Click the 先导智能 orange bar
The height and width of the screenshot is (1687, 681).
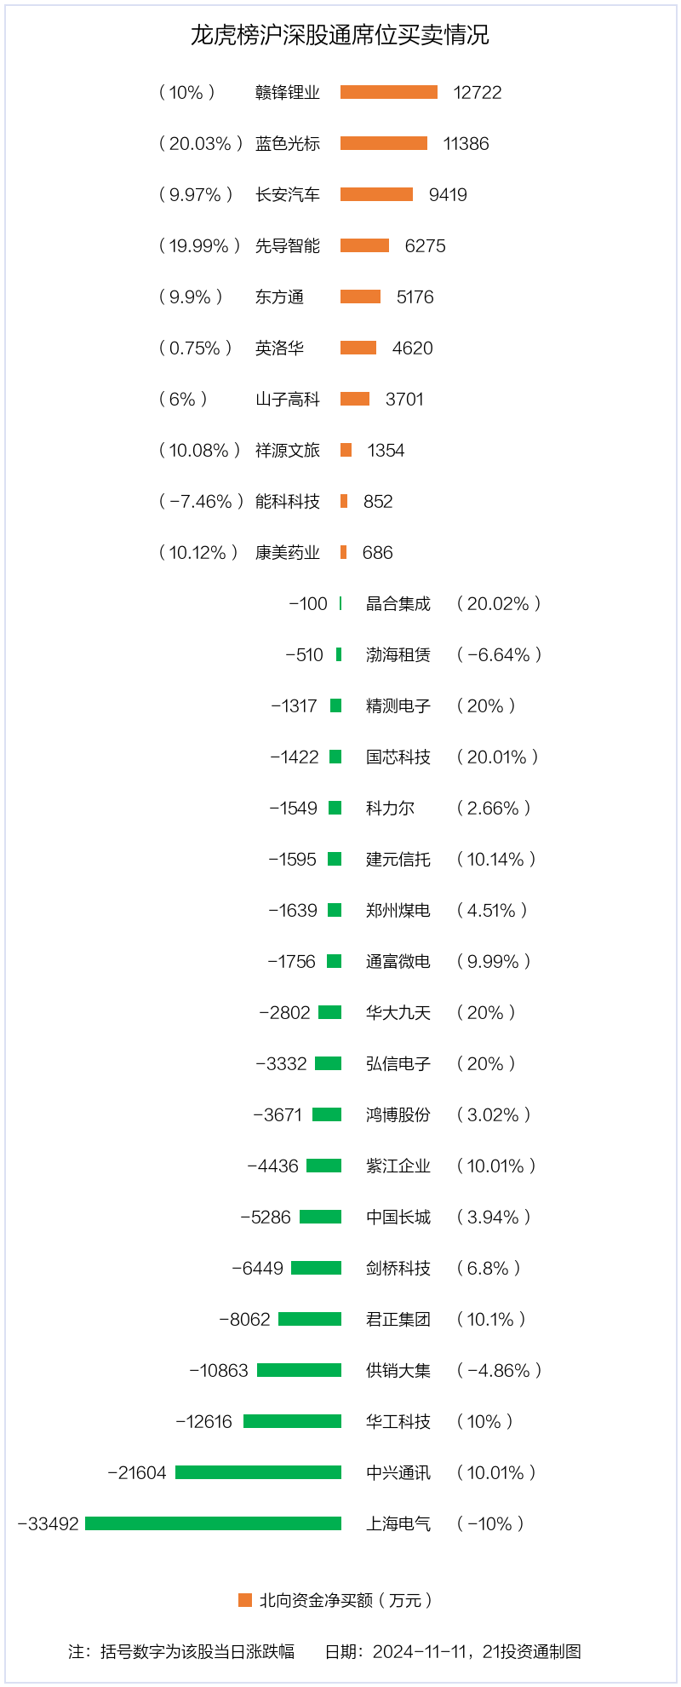click(364, 245)
